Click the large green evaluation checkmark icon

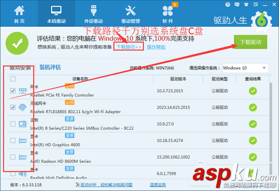(x=17, y=43)
